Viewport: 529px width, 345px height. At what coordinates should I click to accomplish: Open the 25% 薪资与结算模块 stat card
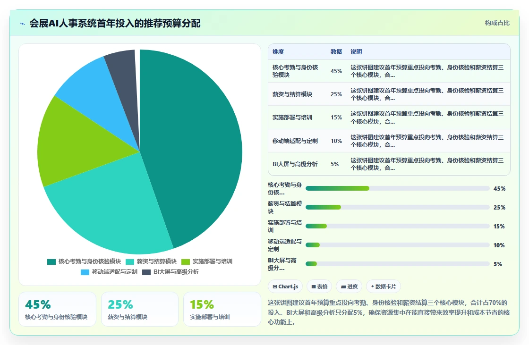[x=140, y=309]
